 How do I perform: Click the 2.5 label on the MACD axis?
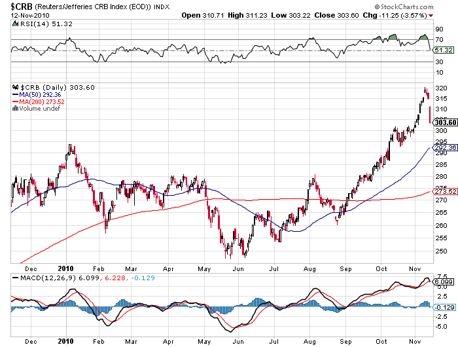(x=442, y=297)
